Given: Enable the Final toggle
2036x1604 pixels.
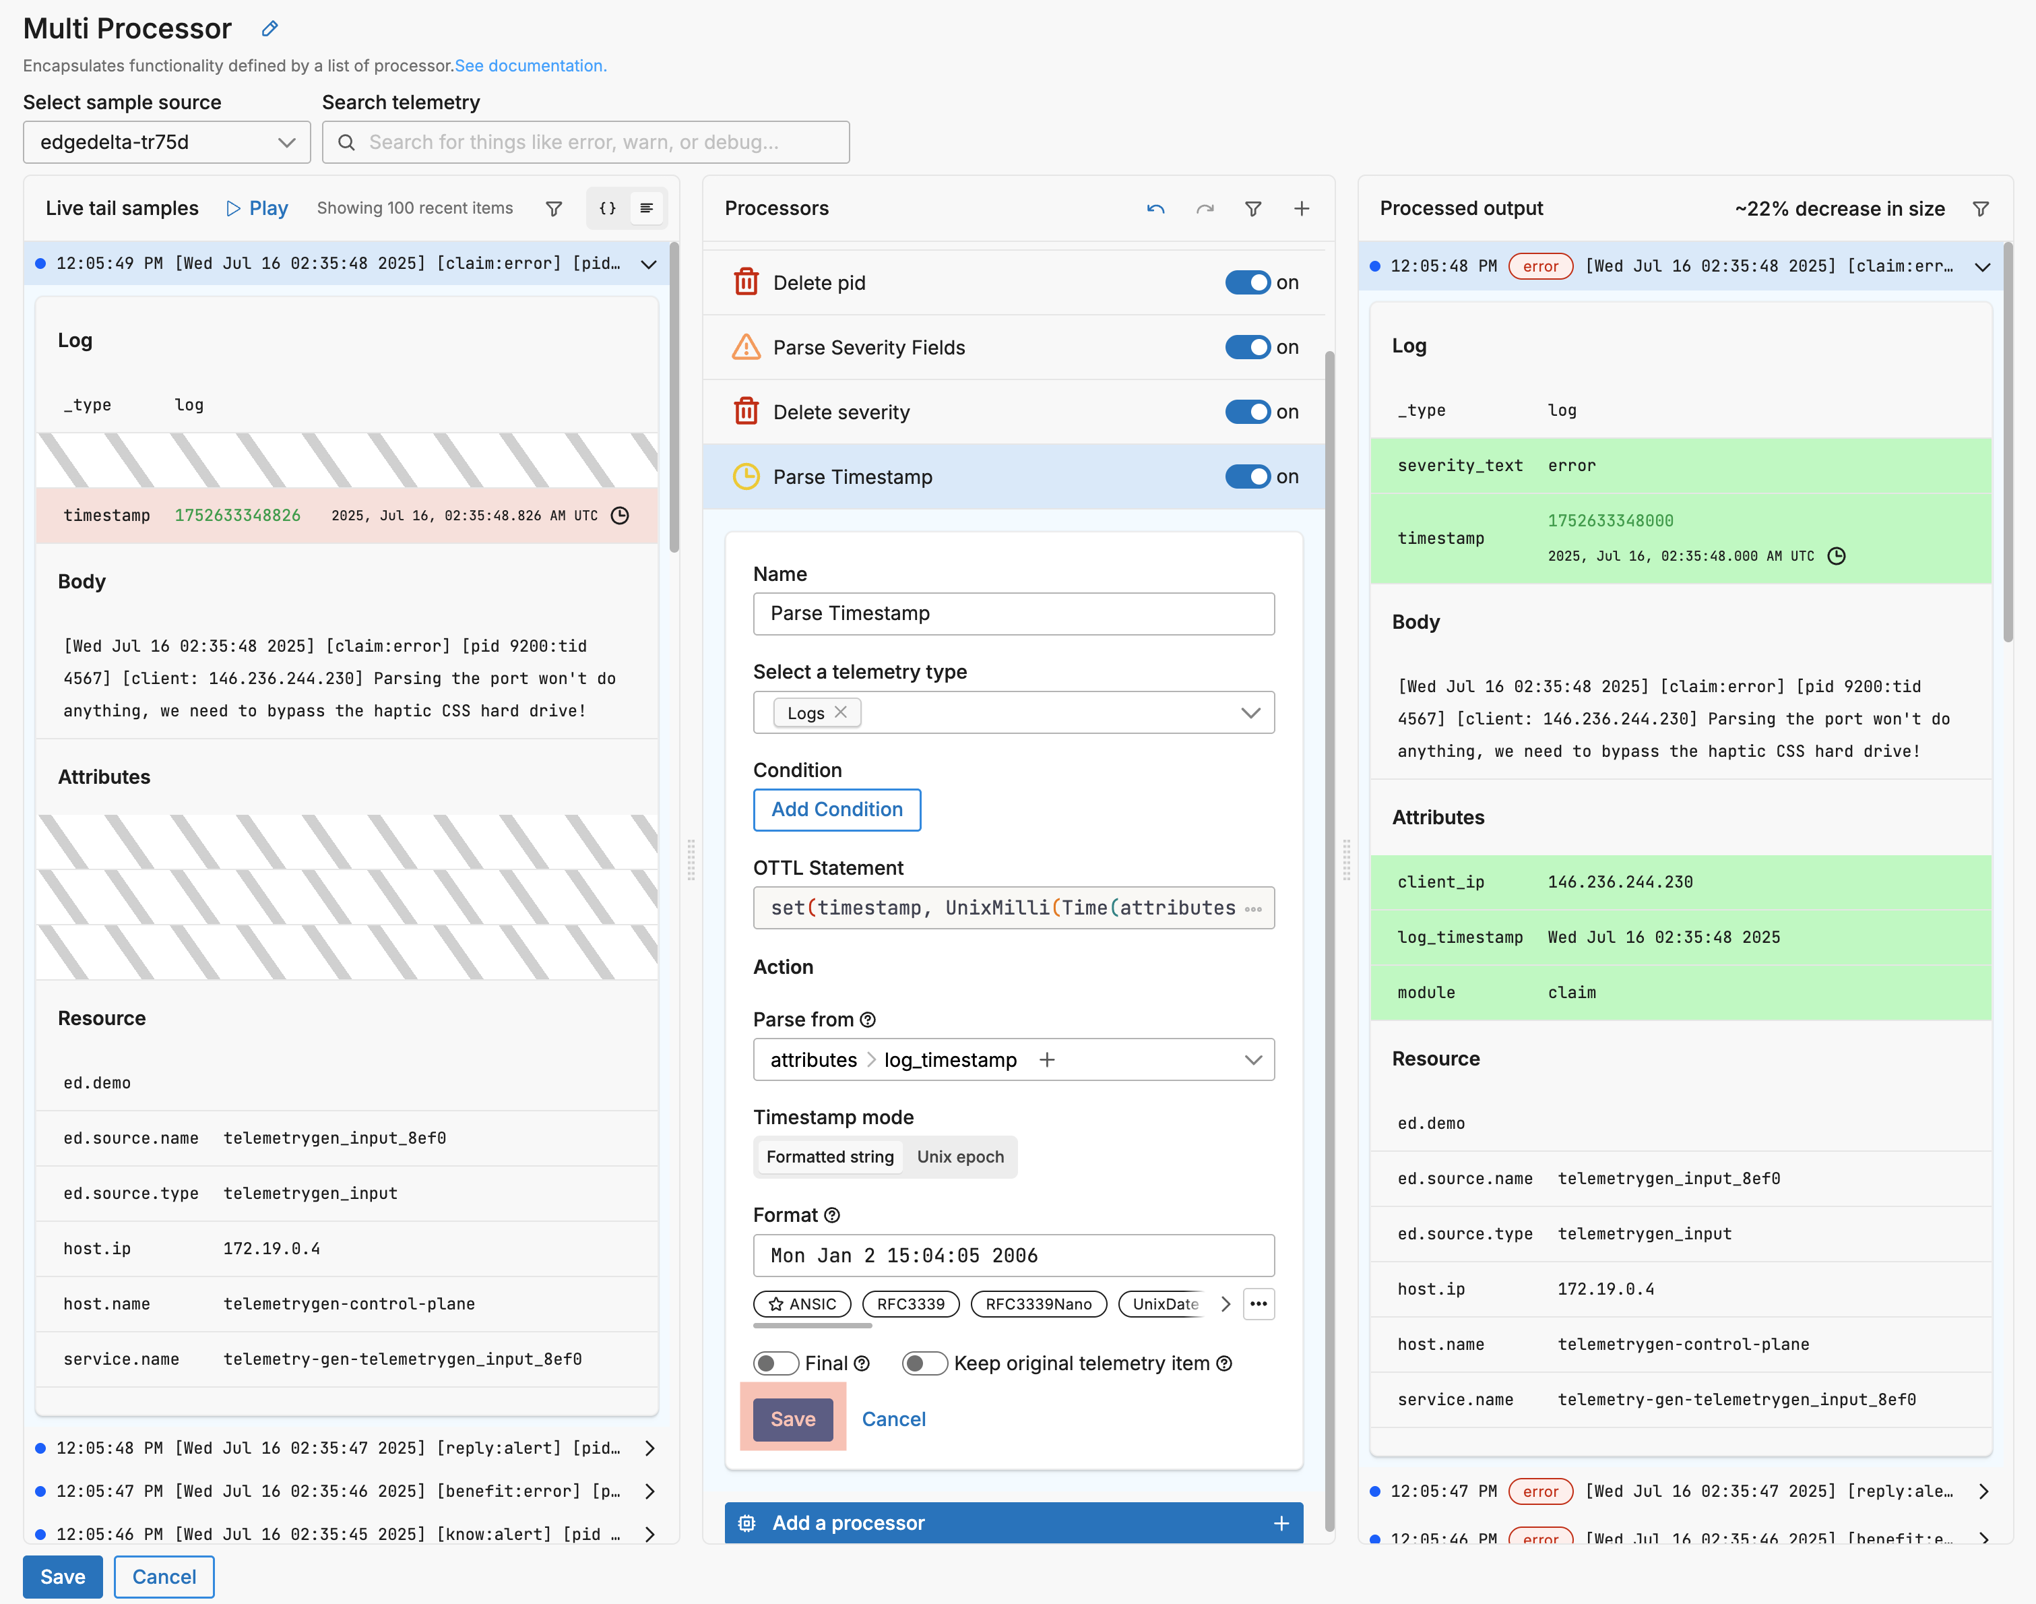Looking at the screenshot, I should [775, 1363].
